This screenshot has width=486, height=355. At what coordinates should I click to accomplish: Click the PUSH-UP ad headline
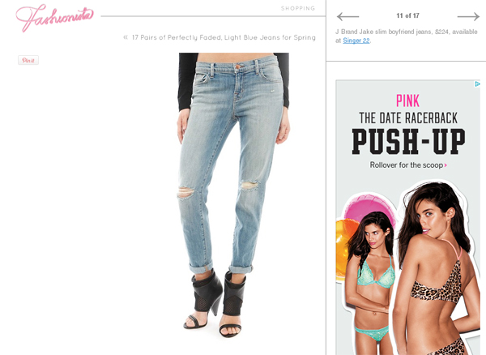coord(408,142)
